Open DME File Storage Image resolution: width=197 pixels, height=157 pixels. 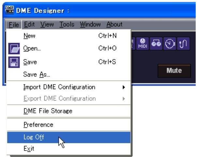tap(69, 111)
